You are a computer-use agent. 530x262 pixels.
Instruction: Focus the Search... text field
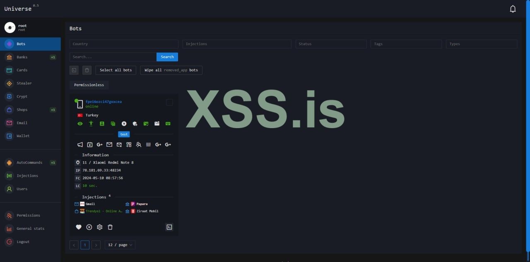point(113,57)
